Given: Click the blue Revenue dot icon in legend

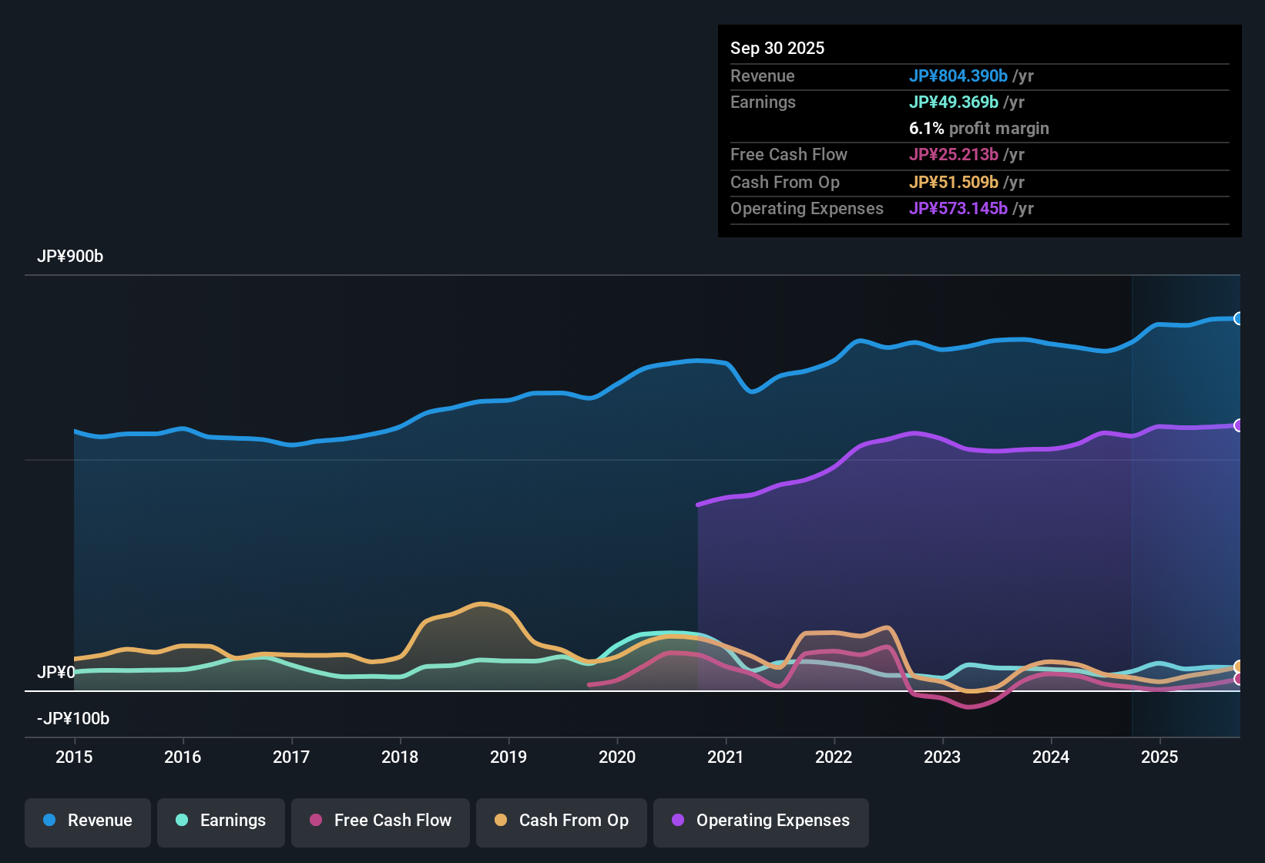Looking at the screenshot, I should [x=49, y=821].
